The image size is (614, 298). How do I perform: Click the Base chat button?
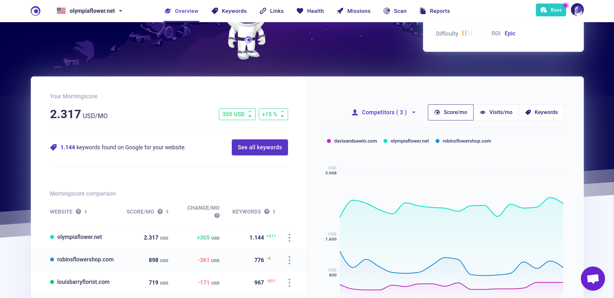click(551, 10)
